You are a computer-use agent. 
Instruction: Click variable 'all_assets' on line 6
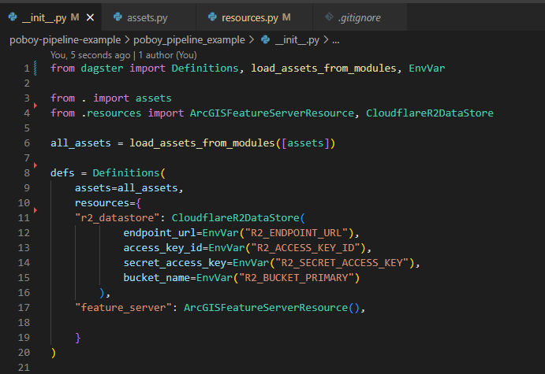pyautogui.click(x=80, y=143)
